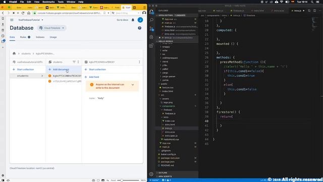
Task: Open HelloWorld.vue in Explorer tree
Action: (171, 140)
